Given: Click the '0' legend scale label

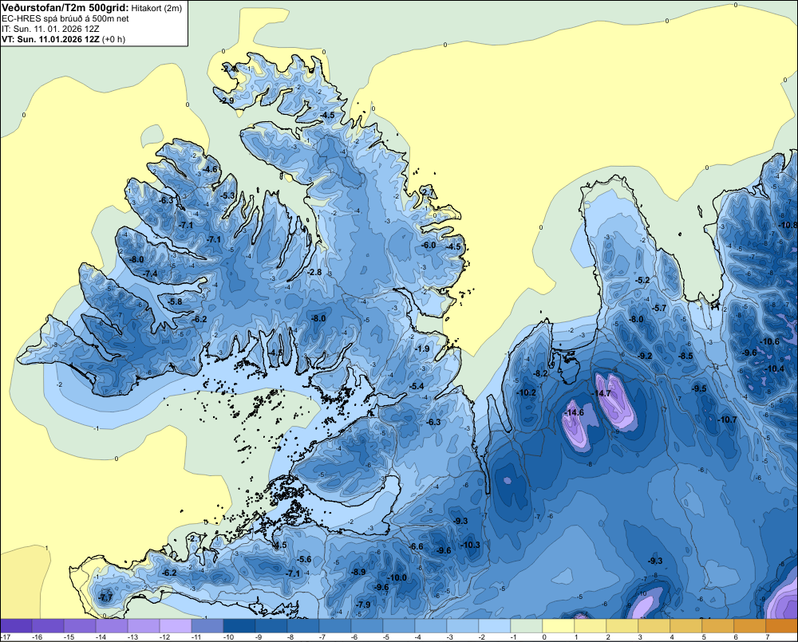Looking at the screenshot, I should click(x=544, y=637).
